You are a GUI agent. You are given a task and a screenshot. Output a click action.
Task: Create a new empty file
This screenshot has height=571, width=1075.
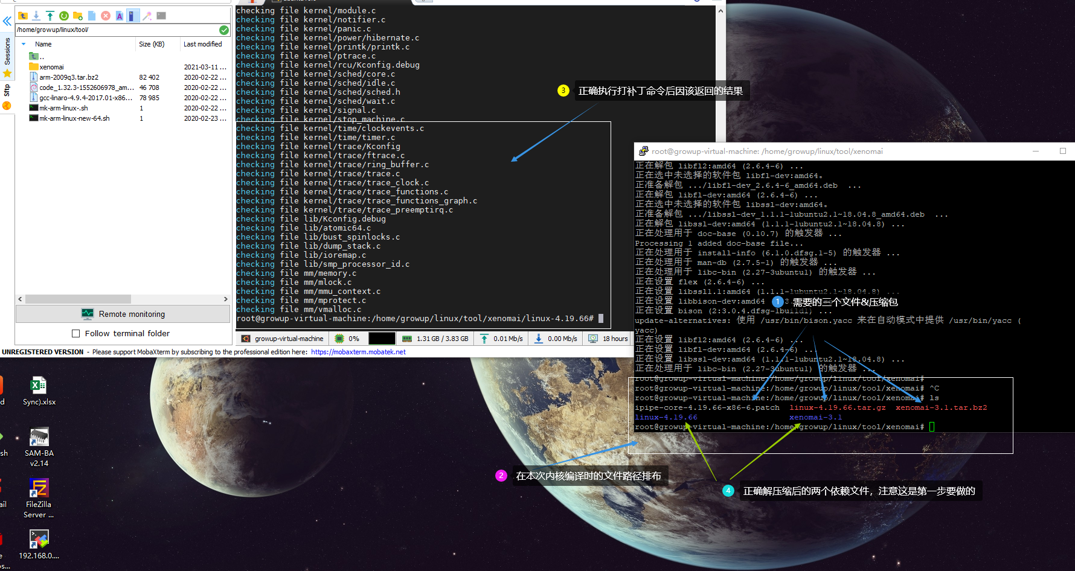pyautogui.click(x=92, y=16)
